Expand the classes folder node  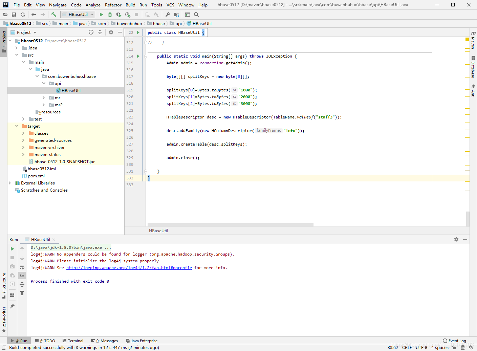click(x=23, y=133)
